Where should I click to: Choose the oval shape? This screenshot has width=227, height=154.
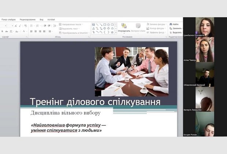click(108, 25)
